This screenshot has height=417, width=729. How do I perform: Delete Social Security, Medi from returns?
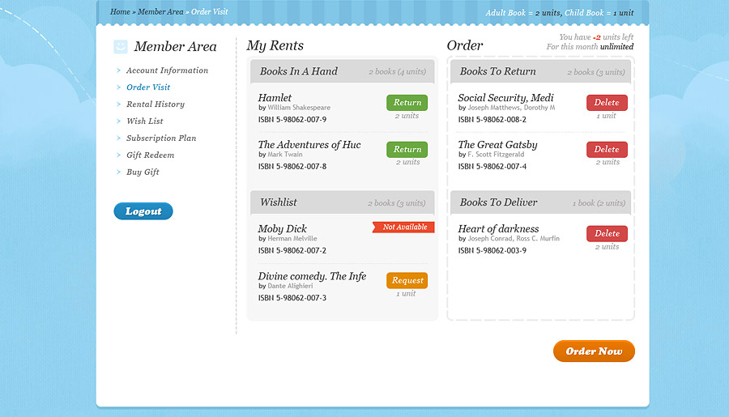pos(607,103)
